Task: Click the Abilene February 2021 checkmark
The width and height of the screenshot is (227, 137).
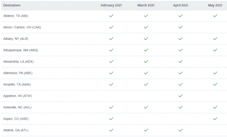Action: [111, 16]
